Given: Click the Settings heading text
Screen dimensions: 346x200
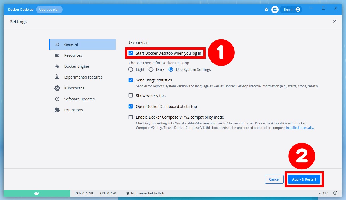Looking at the screenshot, I should (x=18, y=22).
